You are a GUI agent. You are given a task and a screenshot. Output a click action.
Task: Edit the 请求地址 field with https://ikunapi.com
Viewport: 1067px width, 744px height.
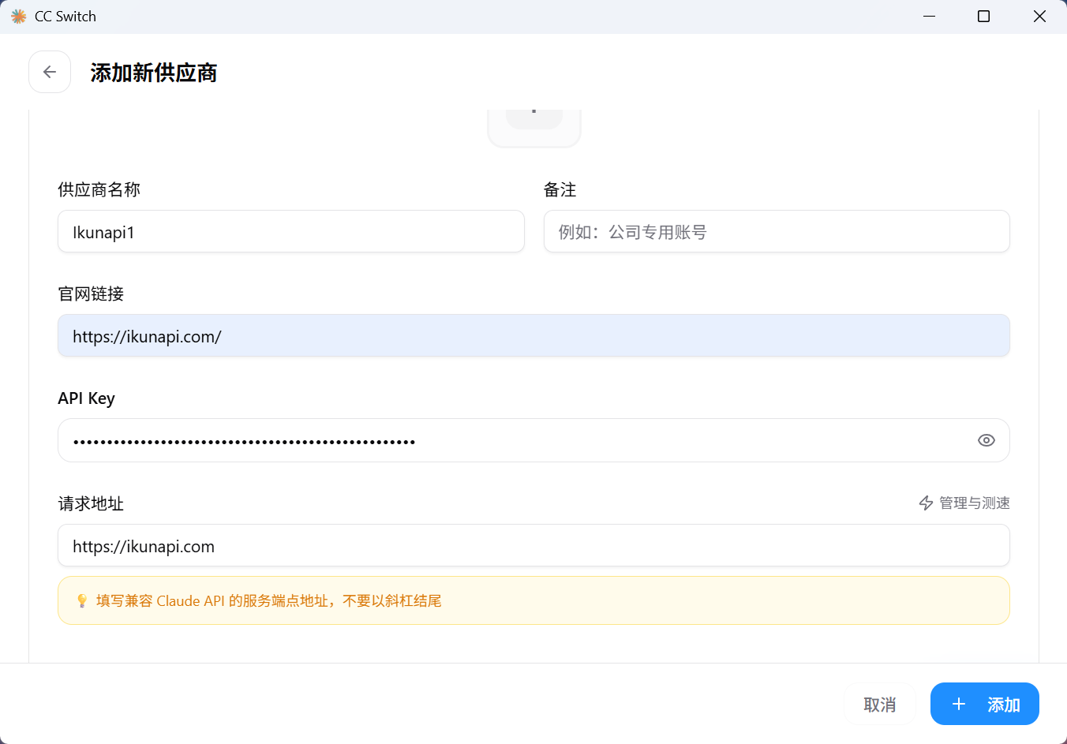533,546
